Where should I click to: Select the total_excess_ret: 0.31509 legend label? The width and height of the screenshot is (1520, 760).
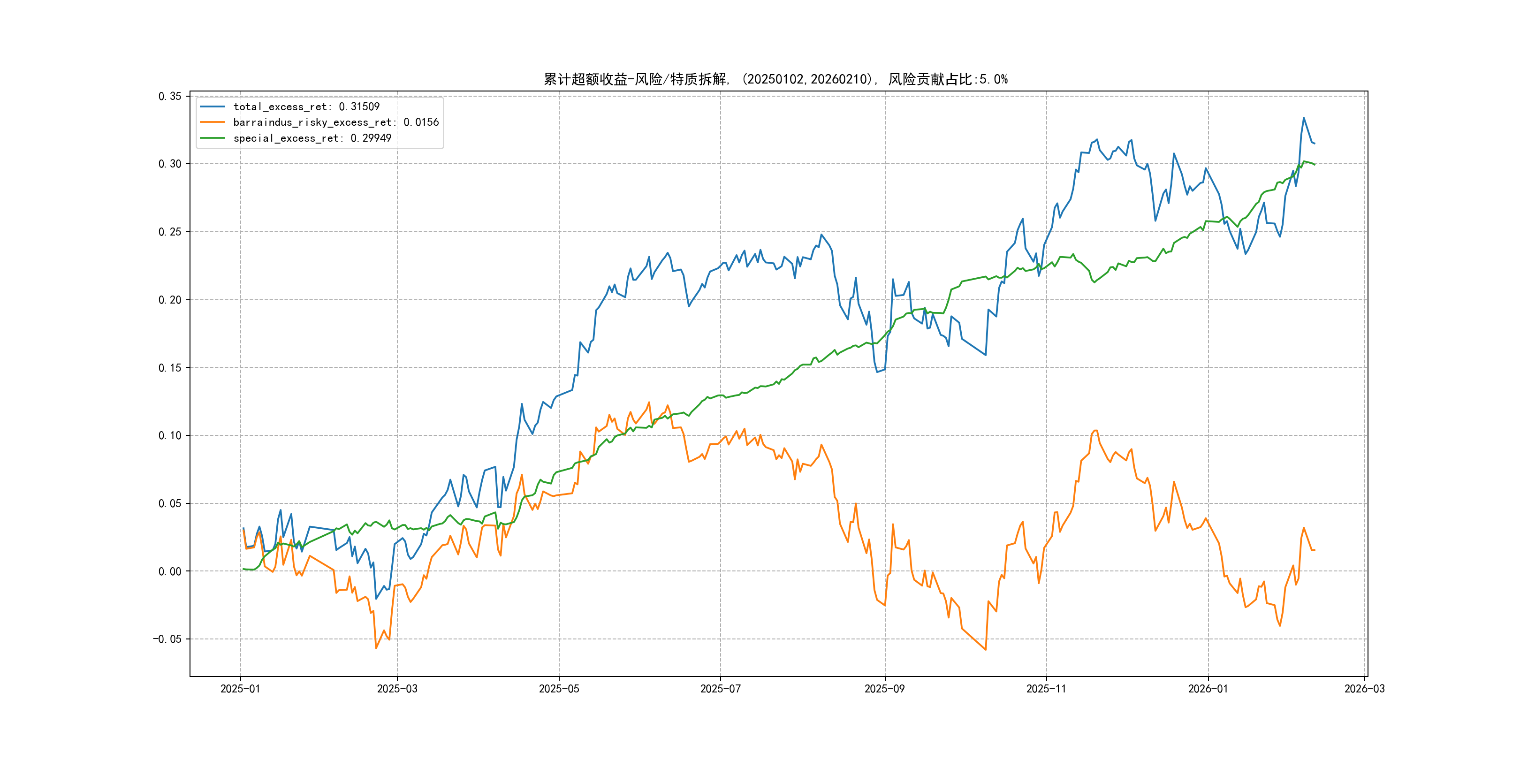[306, 107]
